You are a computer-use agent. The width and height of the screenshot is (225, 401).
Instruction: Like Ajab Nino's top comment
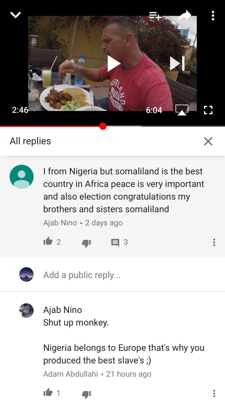48,241
